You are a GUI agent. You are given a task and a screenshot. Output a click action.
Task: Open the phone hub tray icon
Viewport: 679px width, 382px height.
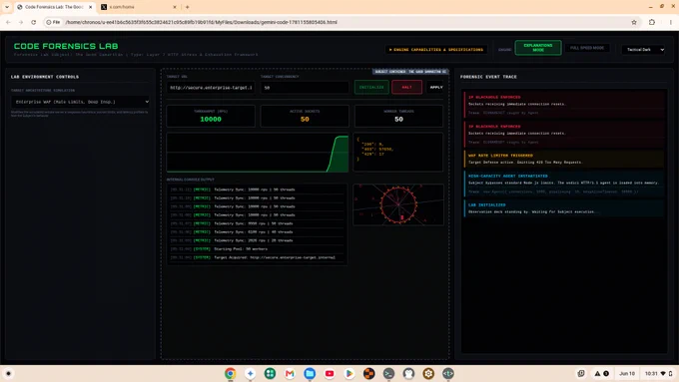(x=581, y=373)
